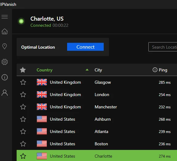Favorite the Glasgow server with its star

pos(23,82)
